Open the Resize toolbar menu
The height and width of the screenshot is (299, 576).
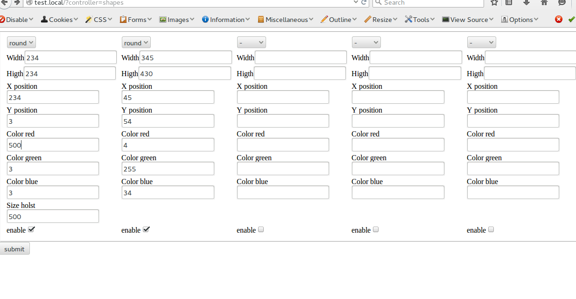381,20
